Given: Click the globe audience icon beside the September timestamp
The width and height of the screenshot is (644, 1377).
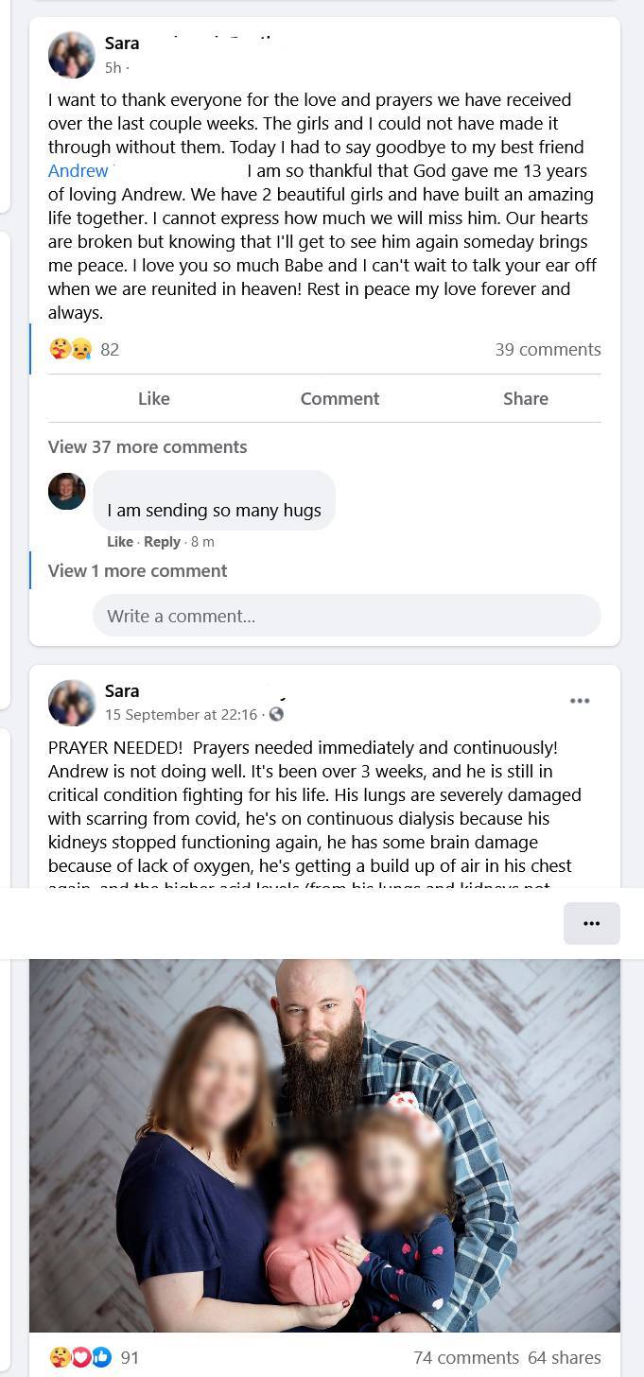Looking at the screenshot, I should [275, 714].
